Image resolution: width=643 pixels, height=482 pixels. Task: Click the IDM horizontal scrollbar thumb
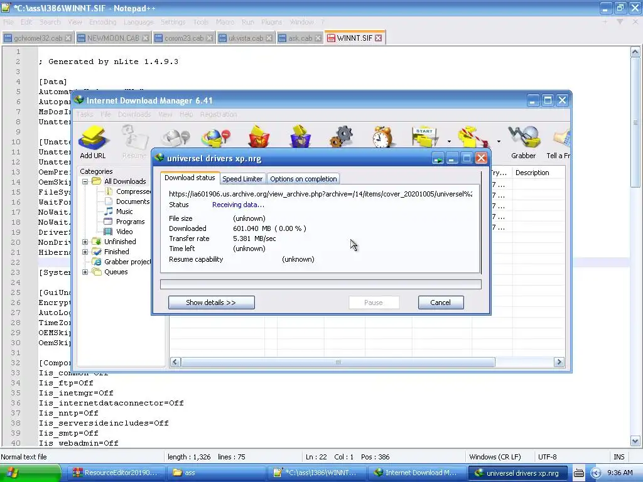[338, 362]
